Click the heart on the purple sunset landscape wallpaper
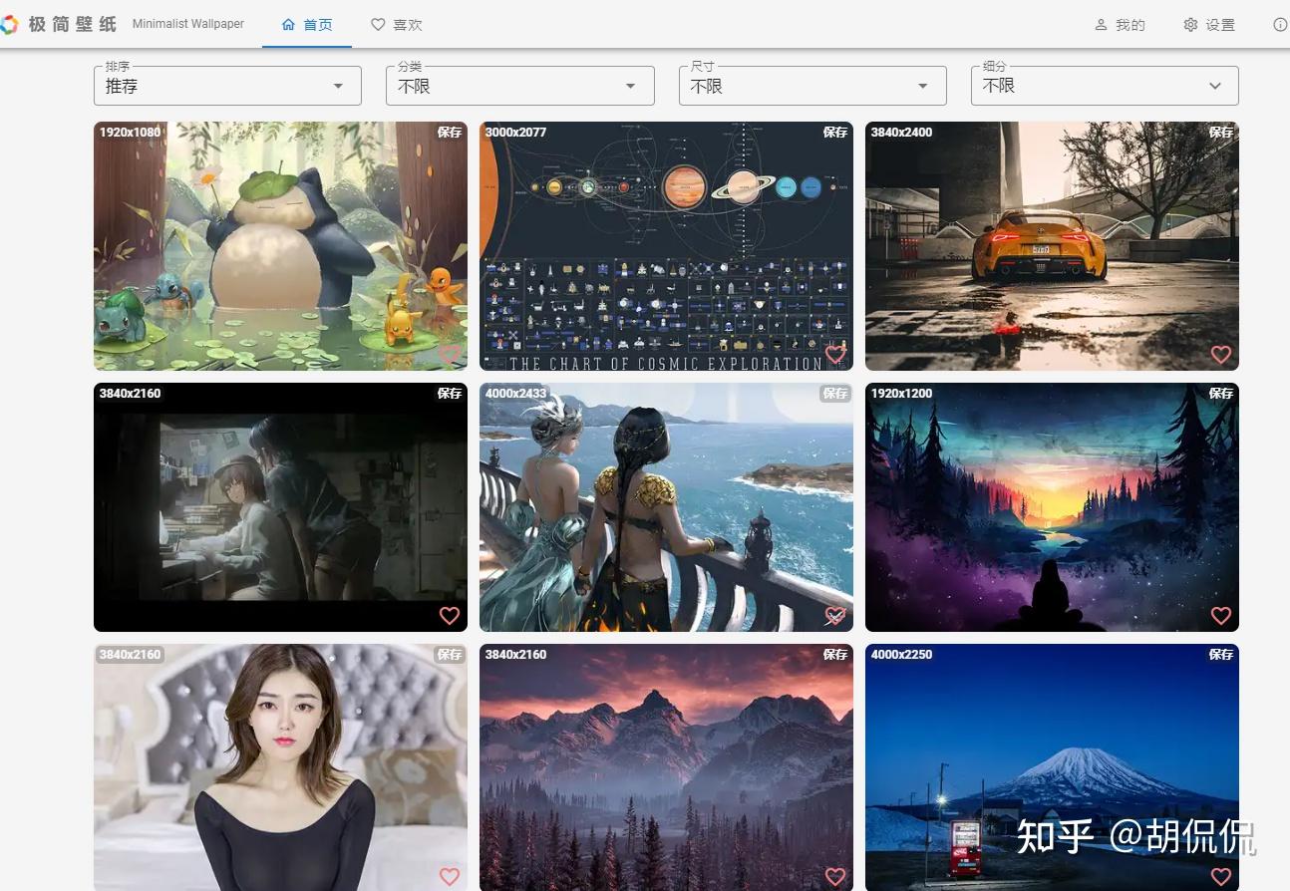 coord(1220,616)
